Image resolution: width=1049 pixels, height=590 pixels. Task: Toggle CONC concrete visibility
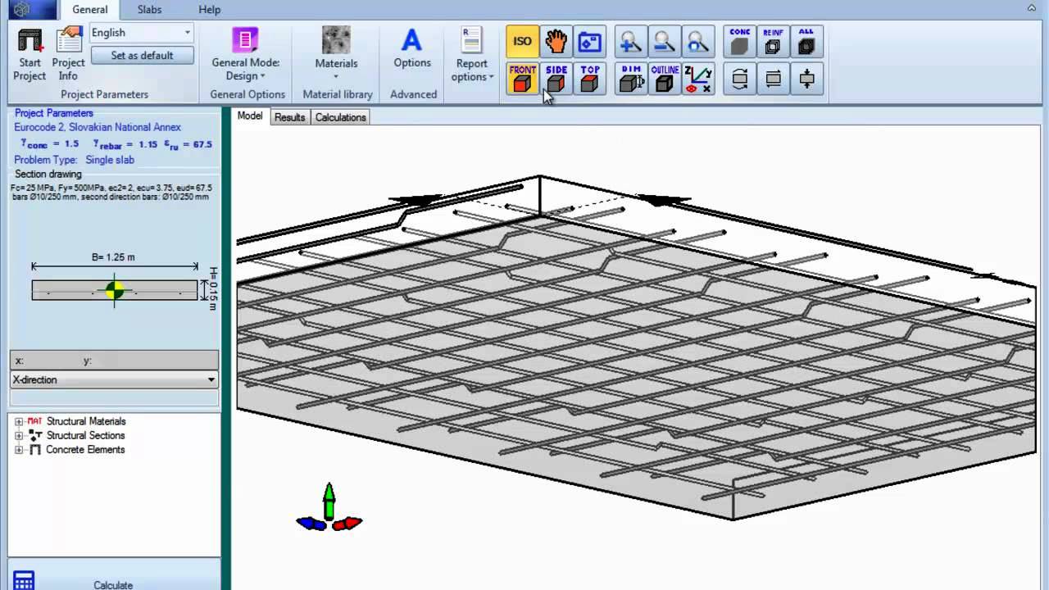click(738, 40)
